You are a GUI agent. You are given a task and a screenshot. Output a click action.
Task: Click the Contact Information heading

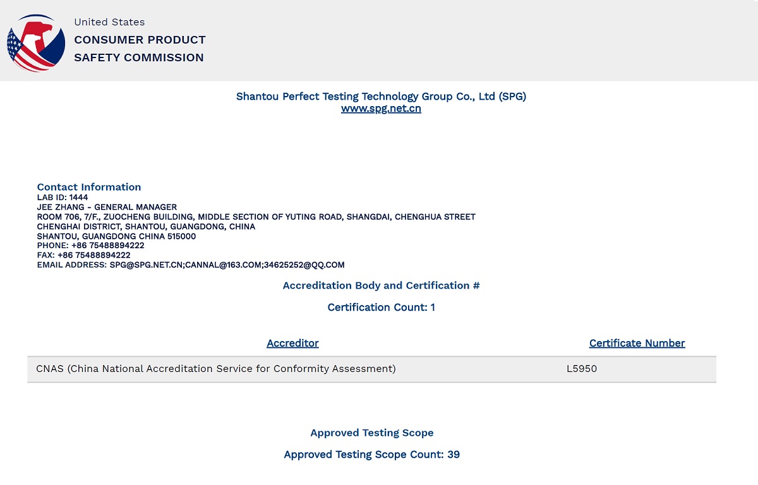coord(89,187)
